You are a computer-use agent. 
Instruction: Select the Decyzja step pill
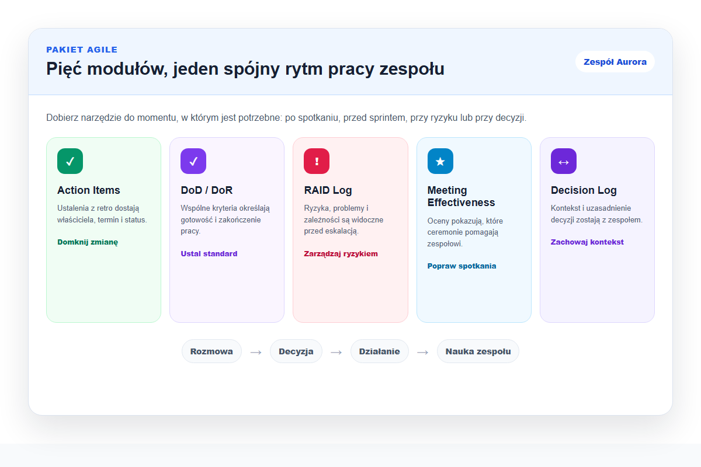(296, 351)
